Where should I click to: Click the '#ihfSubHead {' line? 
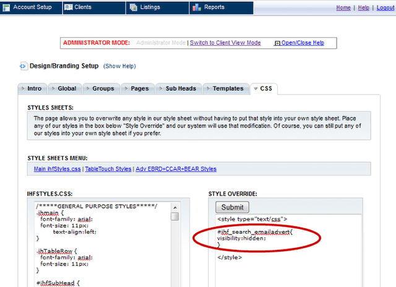58,283
